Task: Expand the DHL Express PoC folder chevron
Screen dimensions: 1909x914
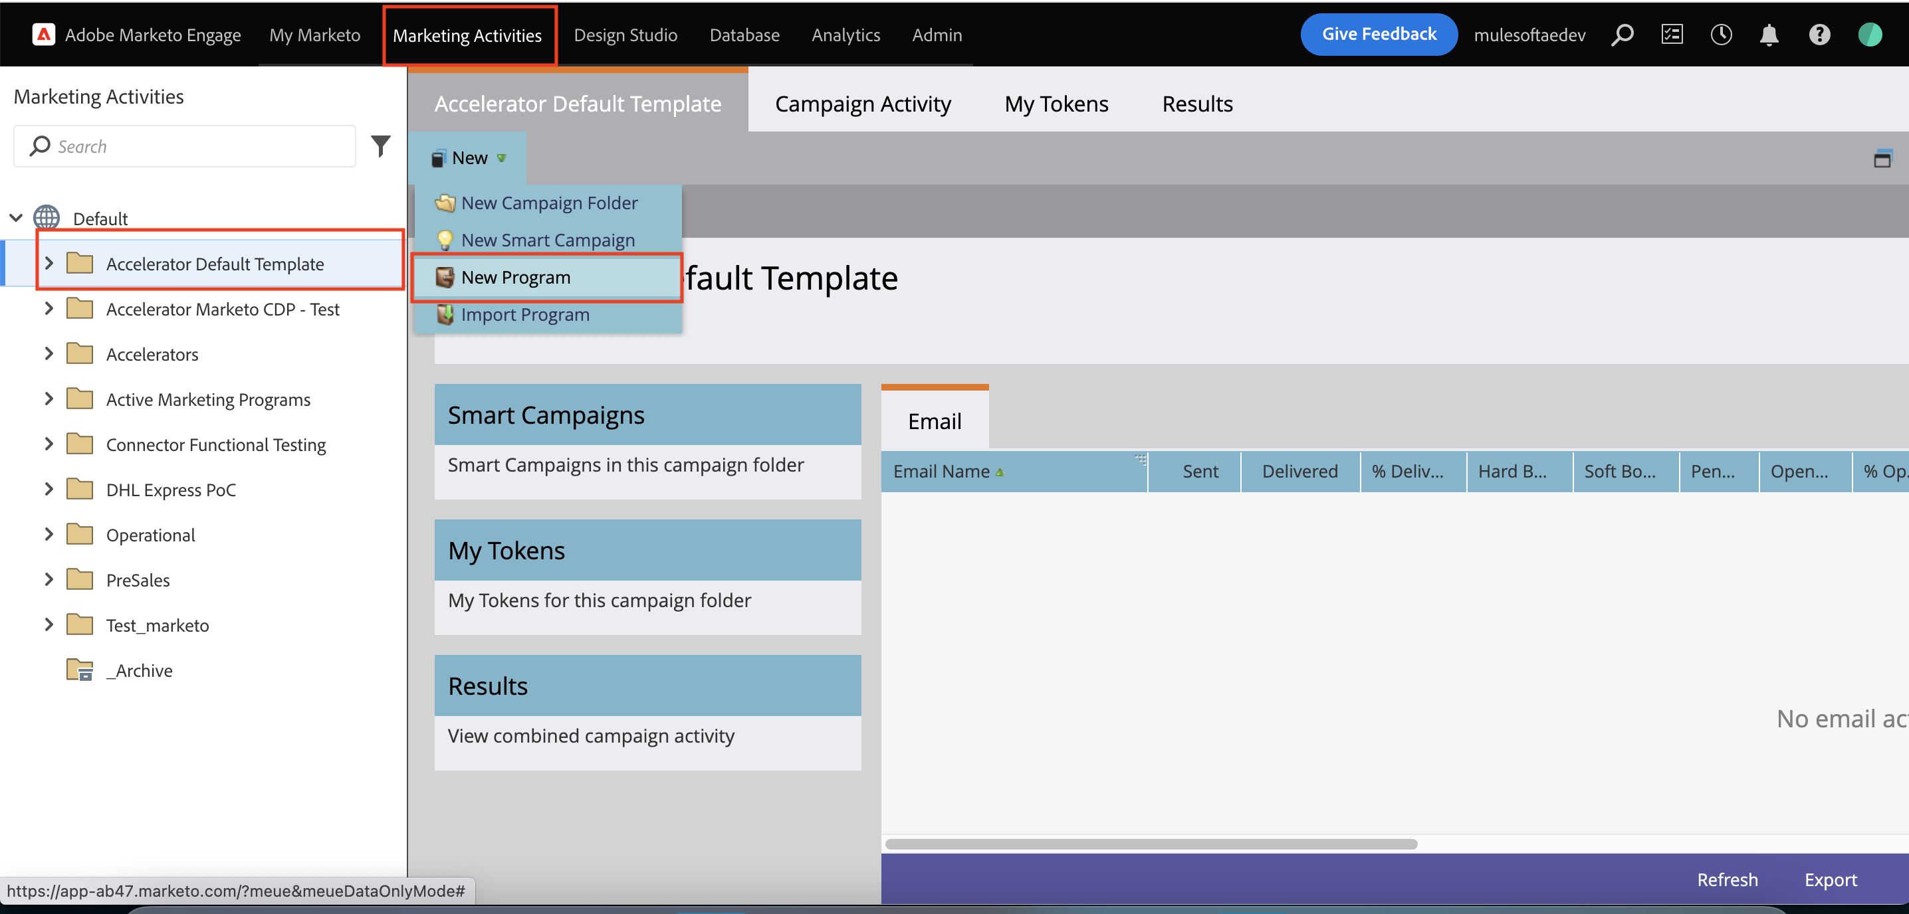Action: coord(49,489)
